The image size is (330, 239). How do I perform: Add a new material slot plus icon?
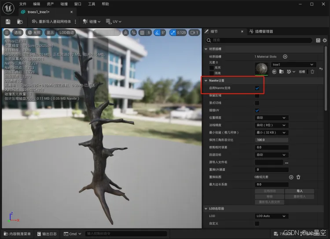pos(285,57)
